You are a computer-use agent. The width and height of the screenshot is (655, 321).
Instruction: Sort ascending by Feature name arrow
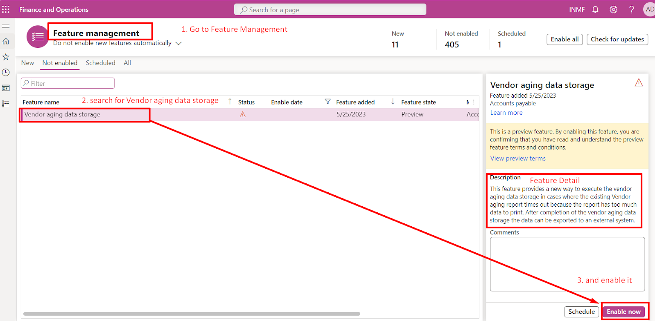click(230, 102)
